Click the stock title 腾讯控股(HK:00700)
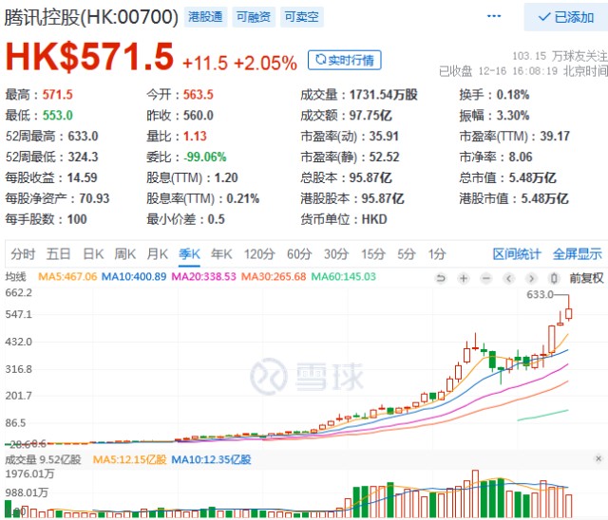Screen dimensions: 608x520 [x=91, y=17]
